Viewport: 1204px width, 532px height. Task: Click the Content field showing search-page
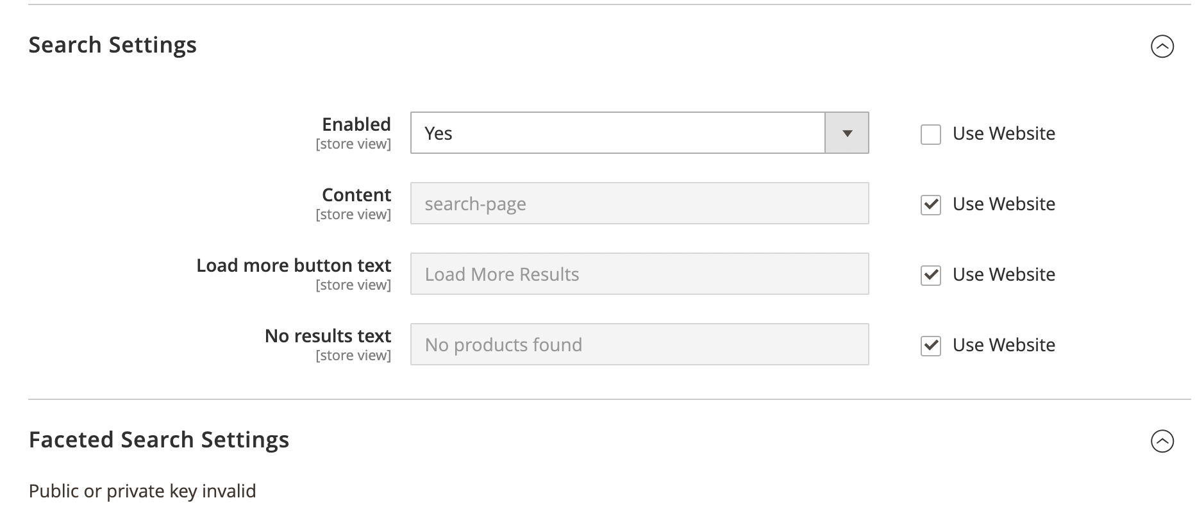tap(639, 204)
